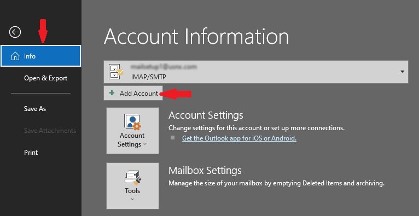Click the Manage the size of your mailbox text

pos(277,183)
